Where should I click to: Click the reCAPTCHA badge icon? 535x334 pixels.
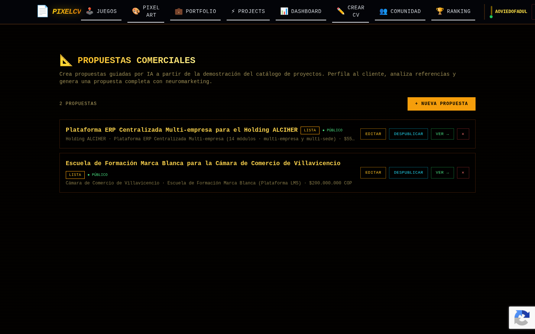(522, 318)
